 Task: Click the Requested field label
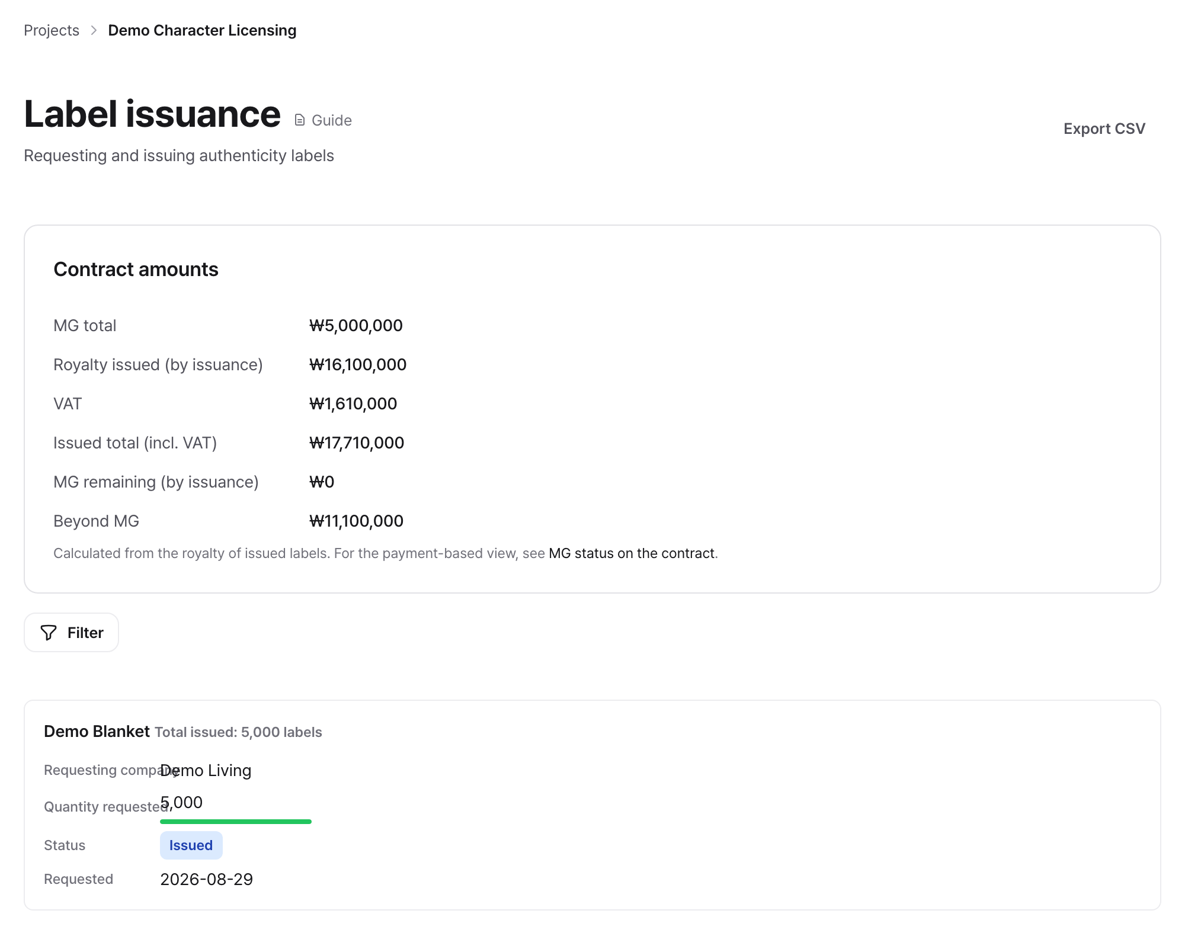[x=78, y=879]
